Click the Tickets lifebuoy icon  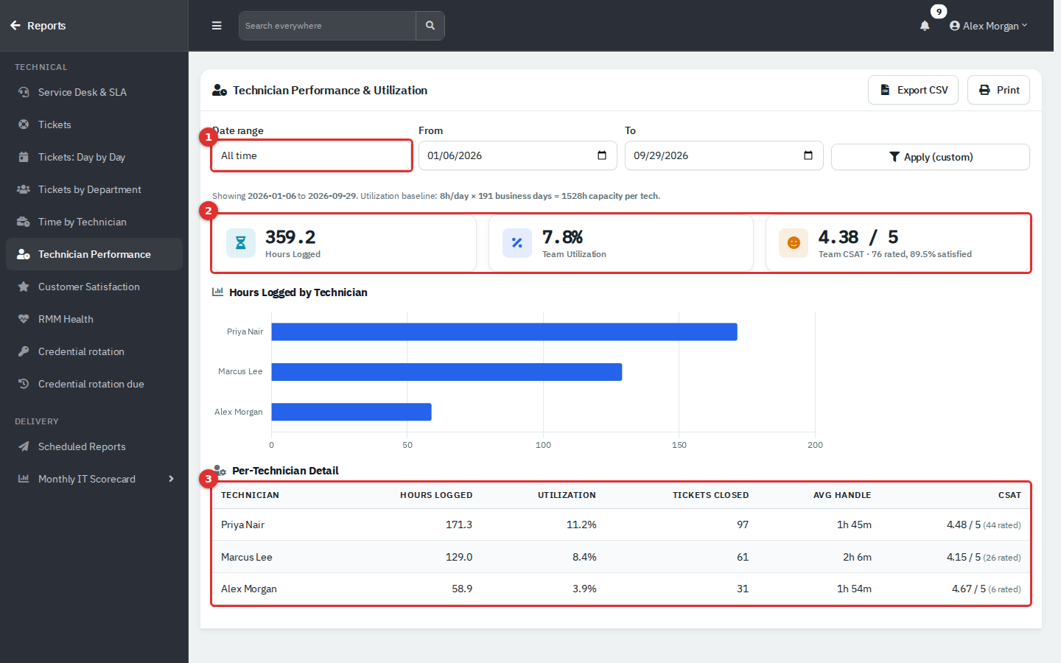pos(24,124)
